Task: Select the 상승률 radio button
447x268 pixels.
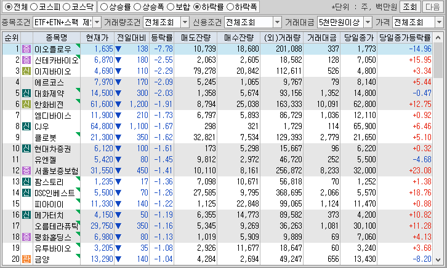Action: click(x=104, y=7)
